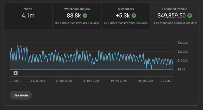
Task: Click the 20 Oct 2025 date label
Action: (64, 81)
